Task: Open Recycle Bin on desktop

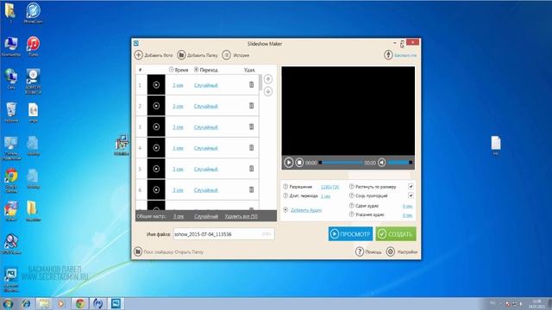Action: pyautogui.click(x=11, y=113)
